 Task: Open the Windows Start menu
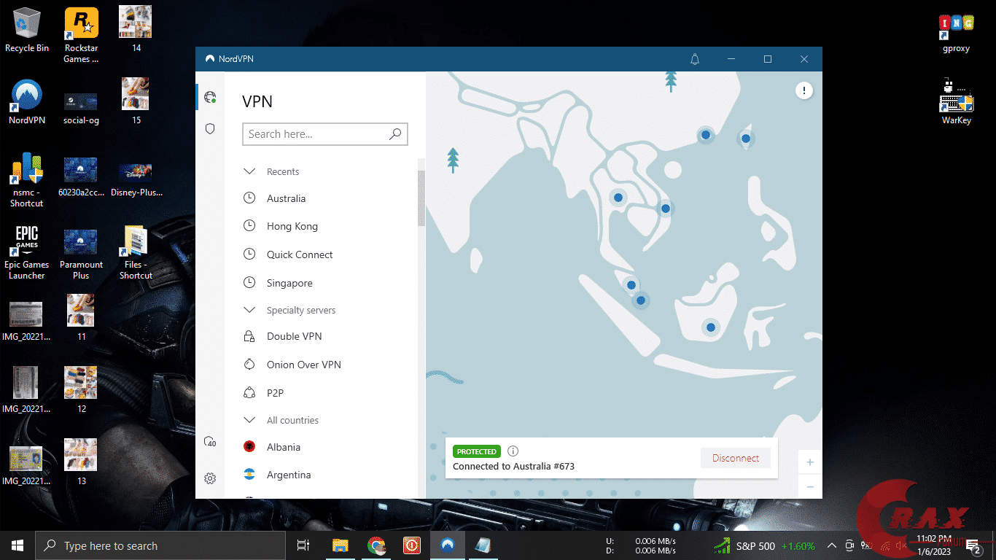point(16,545)
